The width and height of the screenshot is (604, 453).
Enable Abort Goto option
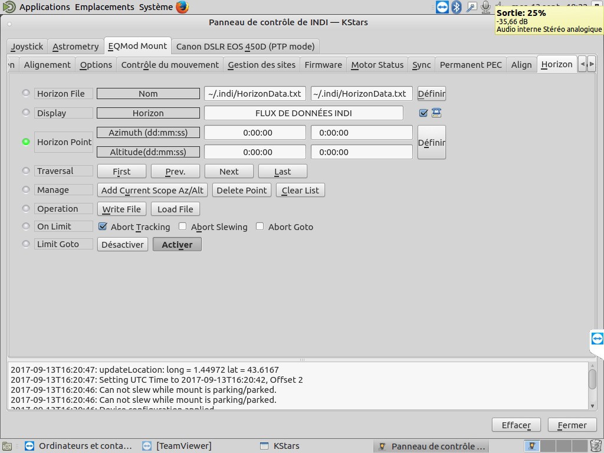tap(260, 226)
